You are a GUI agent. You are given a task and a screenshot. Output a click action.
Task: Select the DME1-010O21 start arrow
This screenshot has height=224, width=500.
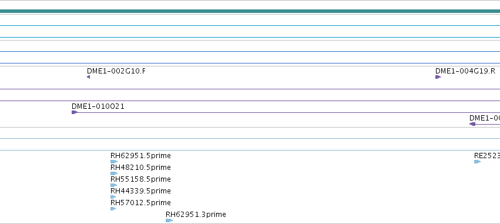tap(75, 112)
